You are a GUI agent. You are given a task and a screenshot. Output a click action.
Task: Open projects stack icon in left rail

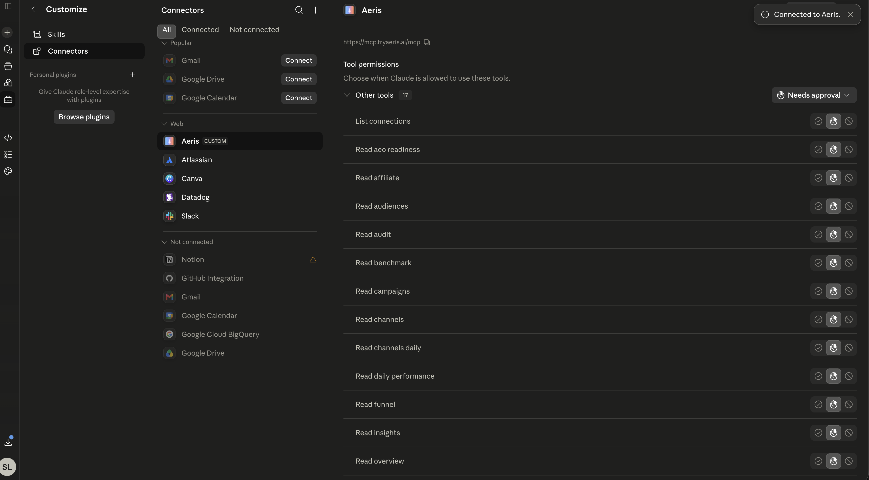click(8, 66)
